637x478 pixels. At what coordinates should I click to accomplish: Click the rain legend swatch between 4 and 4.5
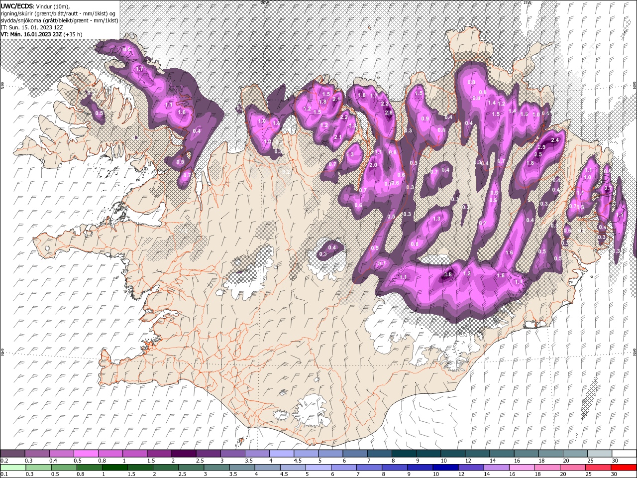(x=267, y=468)
